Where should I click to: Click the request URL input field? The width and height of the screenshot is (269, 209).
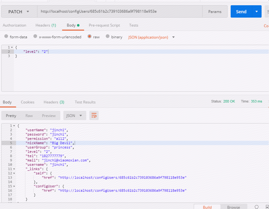click(120, 11)
